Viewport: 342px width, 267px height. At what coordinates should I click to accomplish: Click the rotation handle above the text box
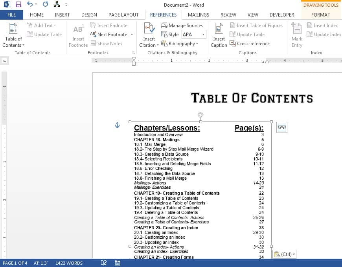(x=200, y=115)
